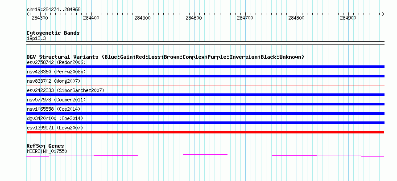Click the red loss bar for esv1399571
Viewport: 397px width, 181px height.
[x=205, y=132]
